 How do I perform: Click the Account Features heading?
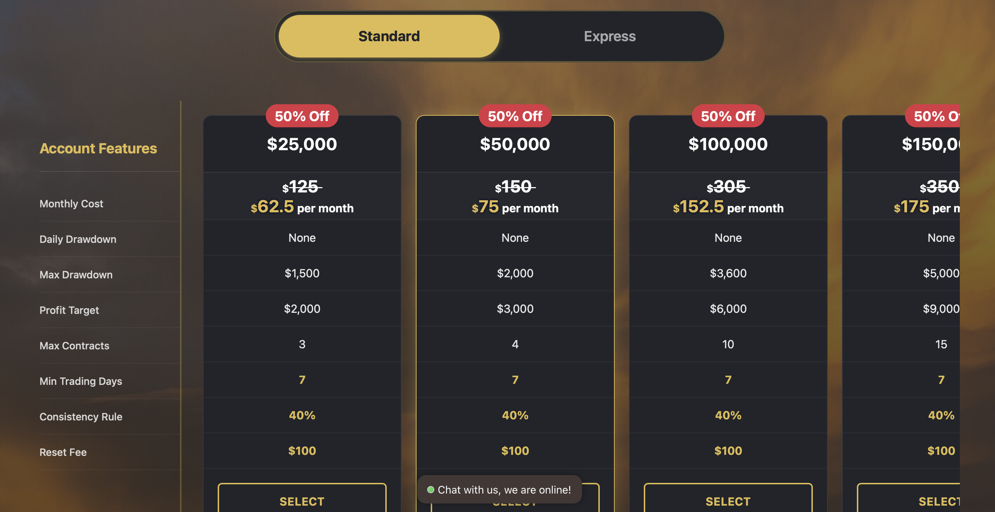(98, 148)
